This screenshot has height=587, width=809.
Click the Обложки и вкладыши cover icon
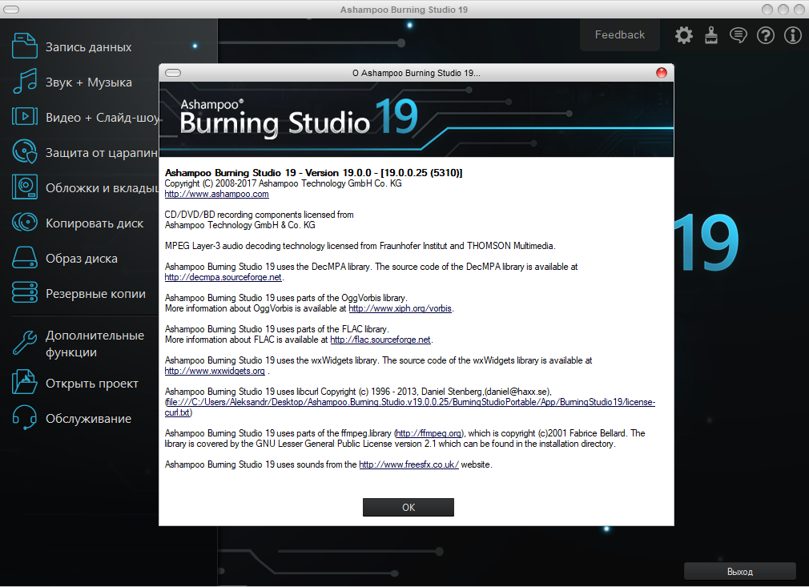[24, 187]
